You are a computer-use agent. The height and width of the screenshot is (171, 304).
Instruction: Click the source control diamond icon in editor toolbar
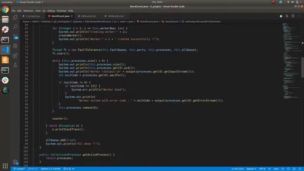click(281, 16)
